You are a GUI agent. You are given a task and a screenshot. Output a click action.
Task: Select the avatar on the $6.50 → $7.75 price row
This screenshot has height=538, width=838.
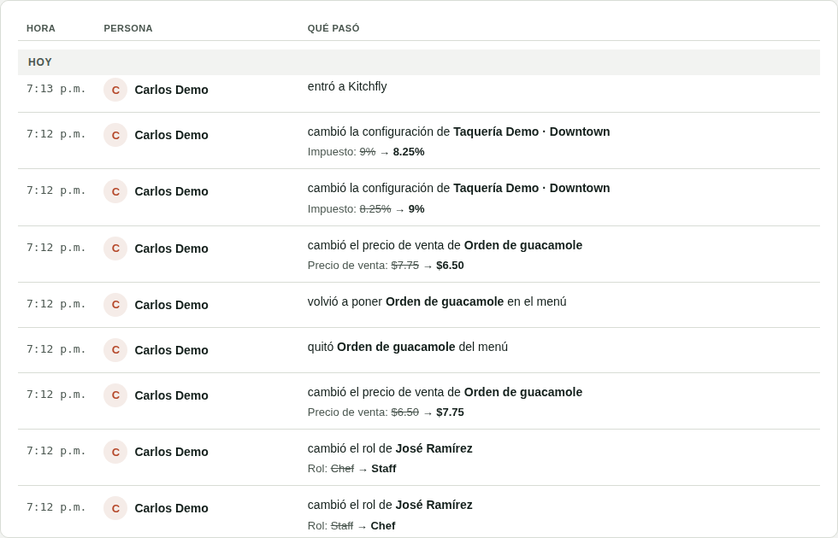coord(115,395)
